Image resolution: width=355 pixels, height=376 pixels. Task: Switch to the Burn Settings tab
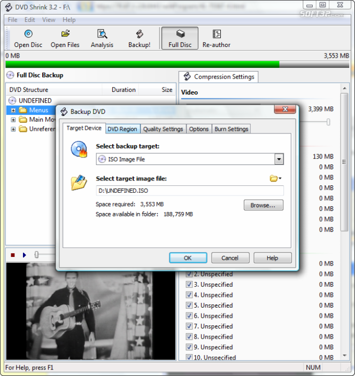point(231,129)
